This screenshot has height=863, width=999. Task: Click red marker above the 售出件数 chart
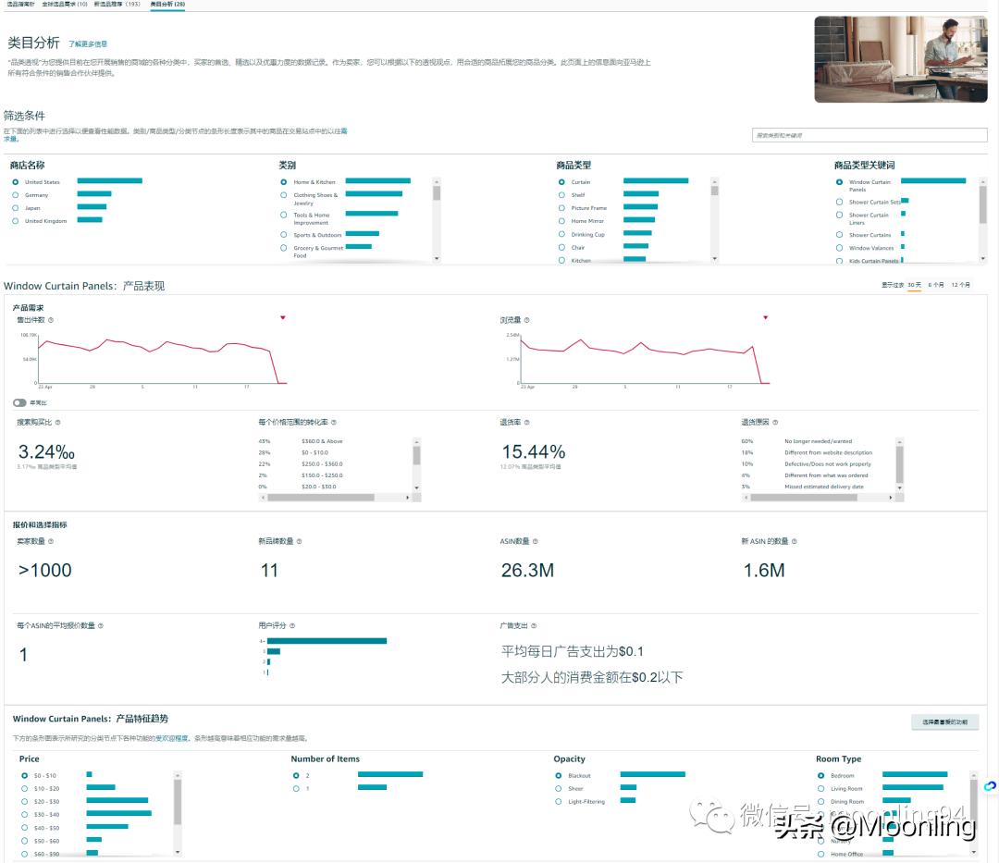(283, 317)
